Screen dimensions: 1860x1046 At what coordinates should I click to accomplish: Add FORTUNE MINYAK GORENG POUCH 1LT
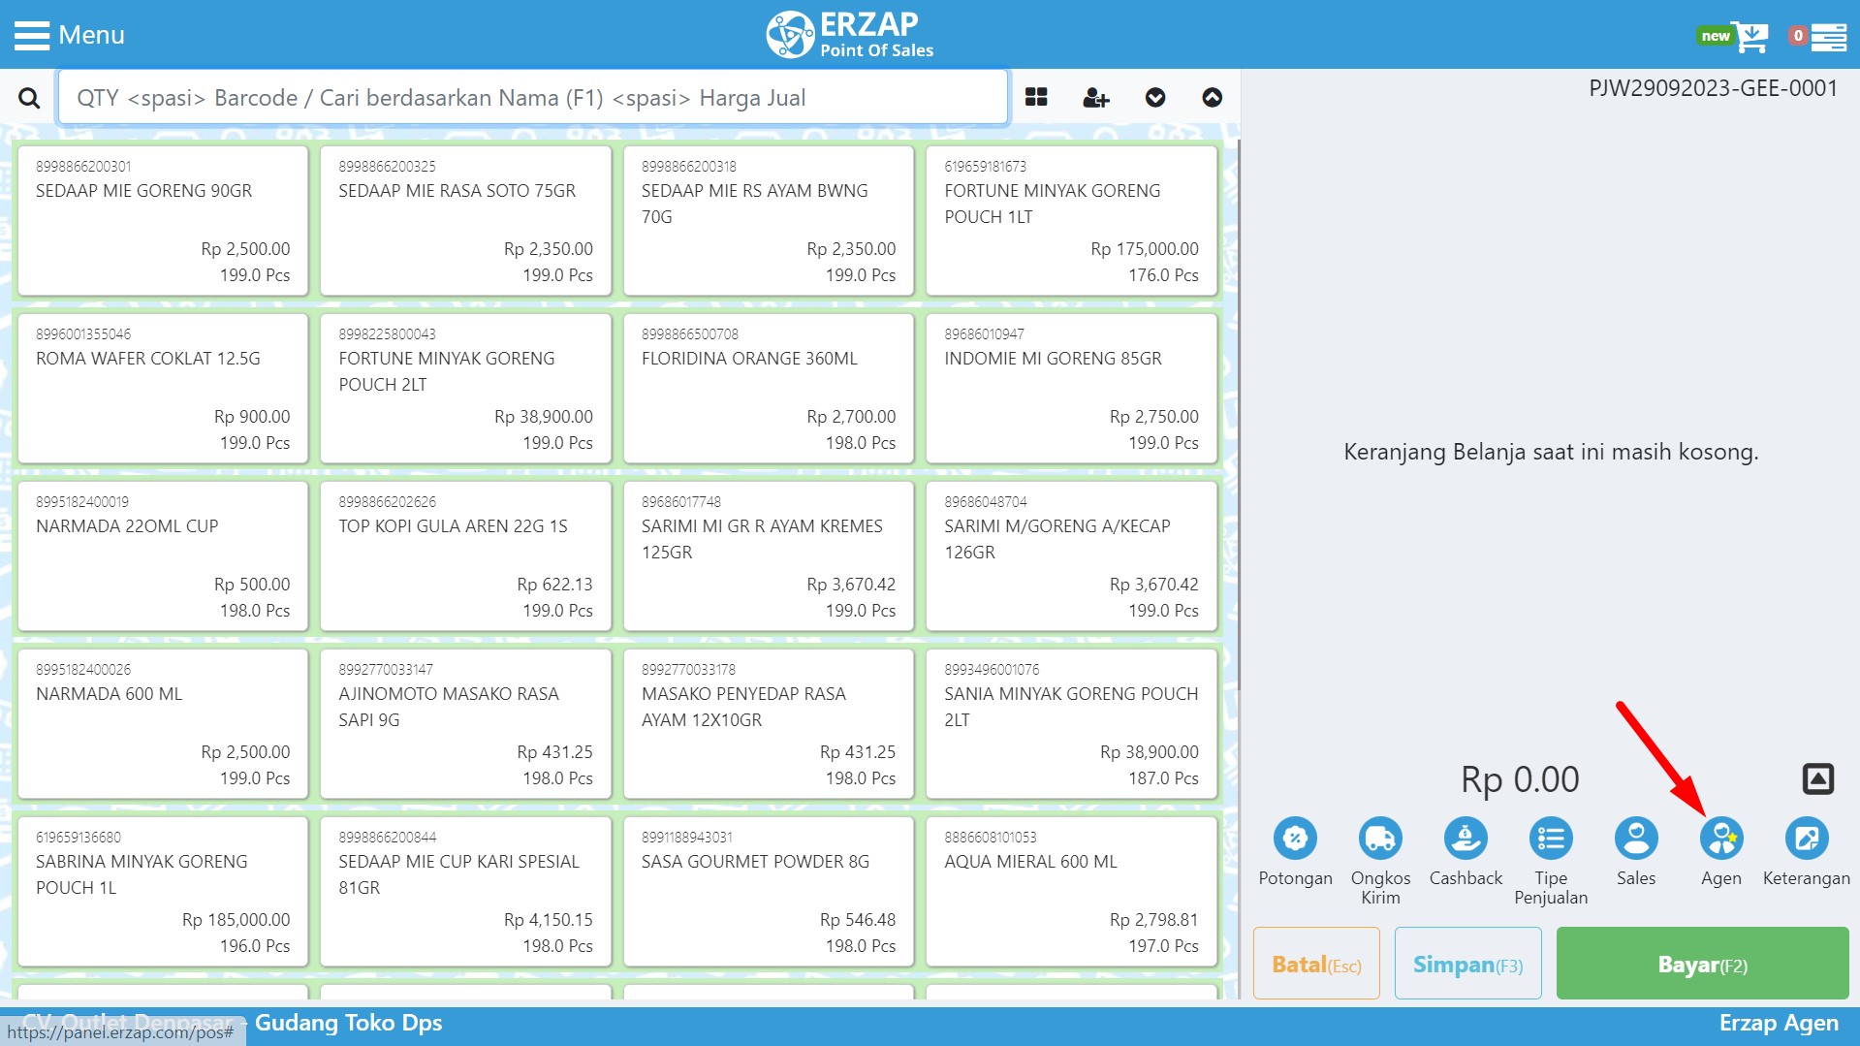[1071, 221]
